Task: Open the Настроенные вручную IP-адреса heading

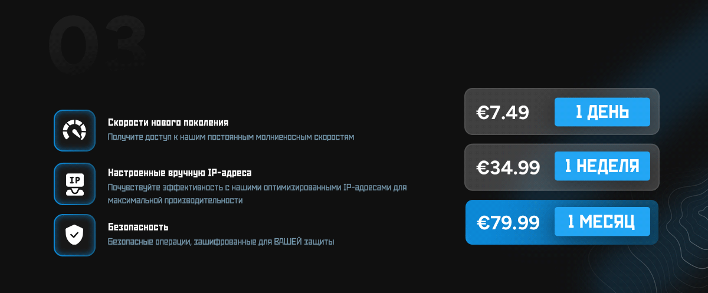Action: [x=180, y=173]
